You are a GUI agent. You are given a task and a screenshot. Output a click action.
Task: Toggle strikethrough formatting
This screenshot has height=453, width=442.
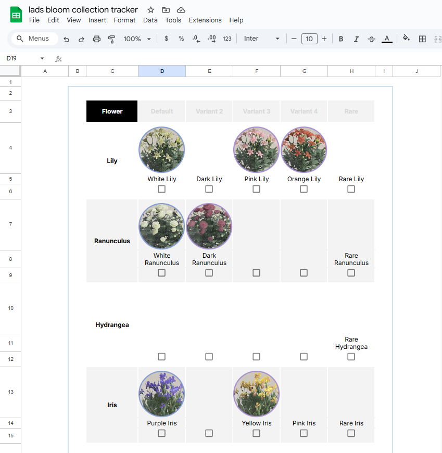372,39
